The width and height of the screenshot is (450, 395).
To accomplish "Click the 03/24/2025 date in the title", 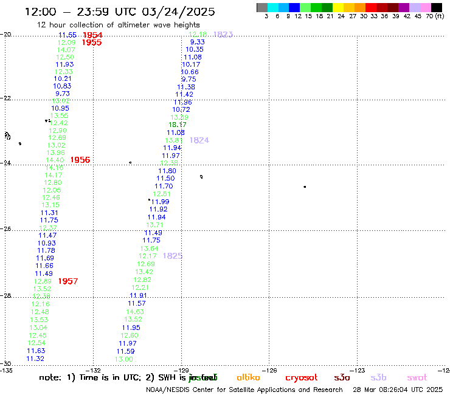I will [x=178, y=12].
